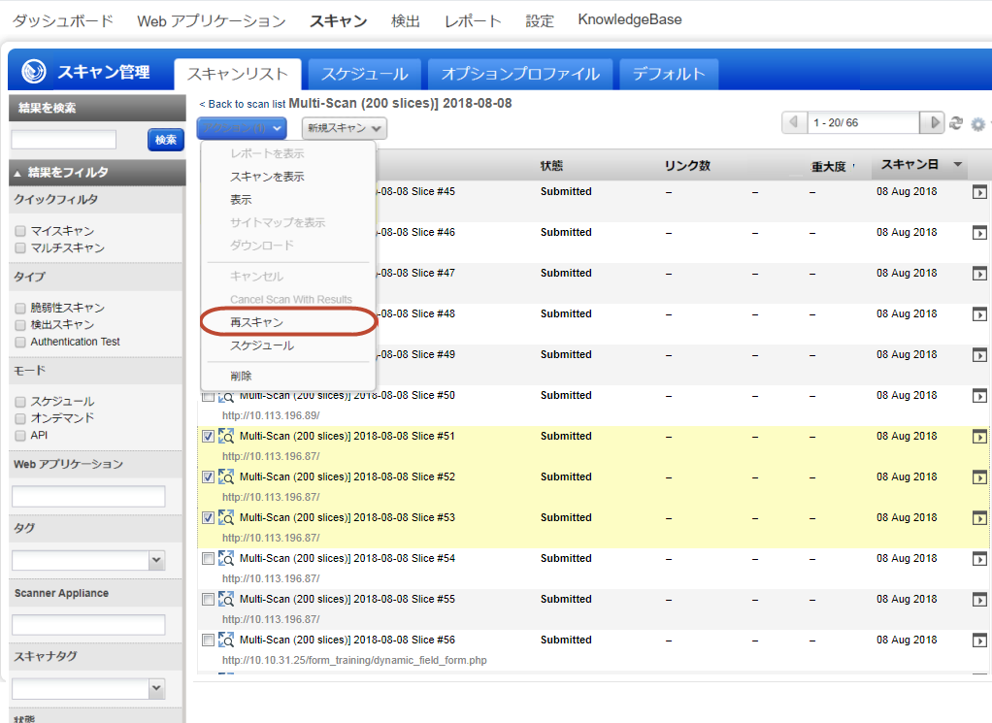Open quick actions icon for Slice #56 row
Viewport: 992px width, 723px height.
[x=979, y=641]
